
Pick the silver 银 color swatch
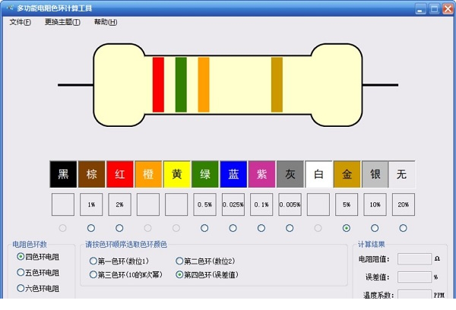pos(375,174)
